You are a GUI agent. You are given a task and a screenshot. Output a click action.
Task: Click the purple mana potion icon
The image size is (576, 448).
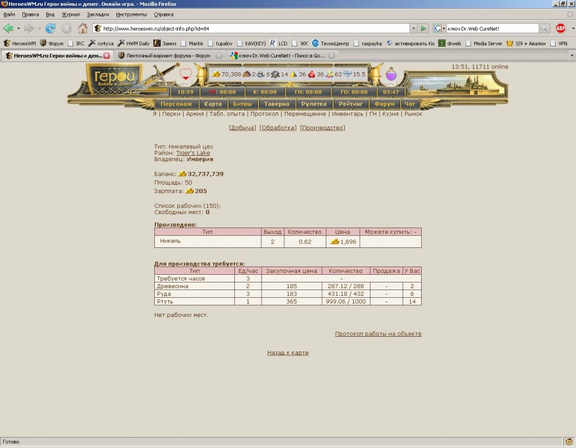(x=390, y=75)
